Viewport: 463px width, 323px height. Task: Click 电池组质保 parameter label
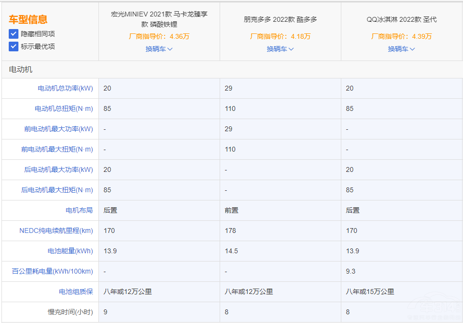[x=76, y=292]
